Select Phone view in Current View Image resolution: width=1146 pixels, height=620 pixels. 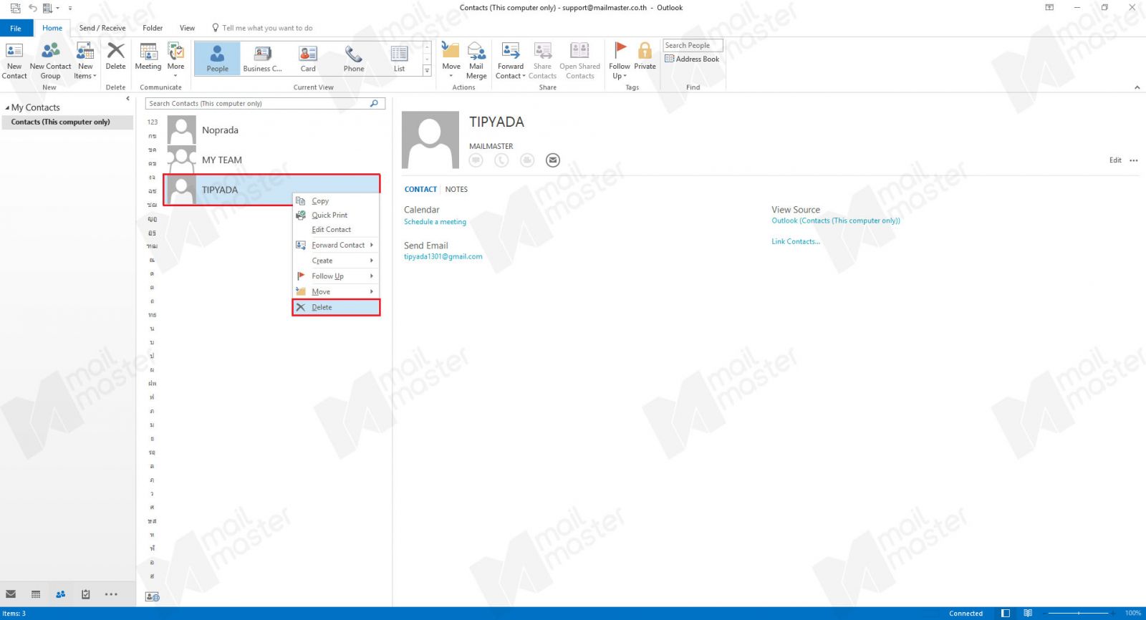354,58
